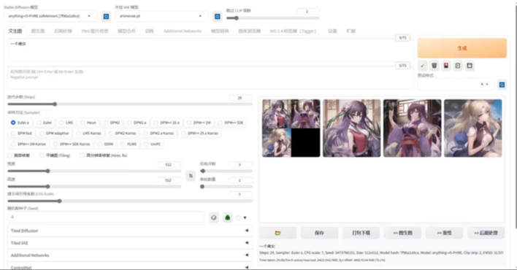Image resolution: width=517 pixels, height=270 pixels.
Task: Select the DPM adaptive sampler
Action: coord(54,134)
